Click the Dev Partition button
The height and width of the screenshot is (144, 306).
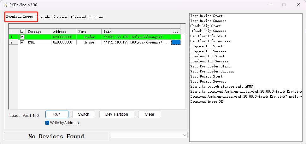click(117, 114)
